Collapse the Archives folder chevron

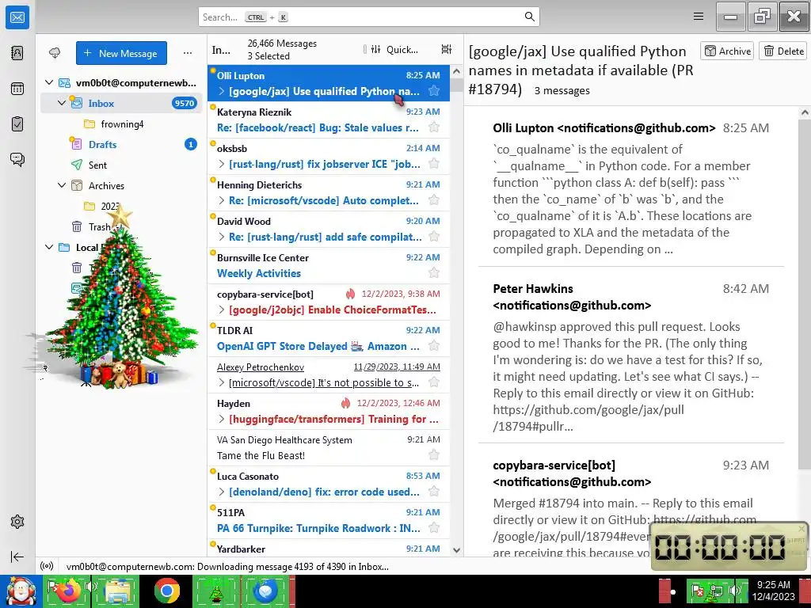(62, 185)
